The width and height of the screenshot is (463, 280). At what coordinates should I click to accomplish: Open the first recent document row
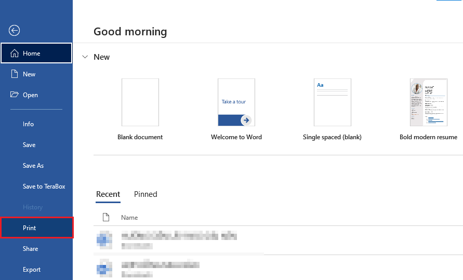pos(278,240)
